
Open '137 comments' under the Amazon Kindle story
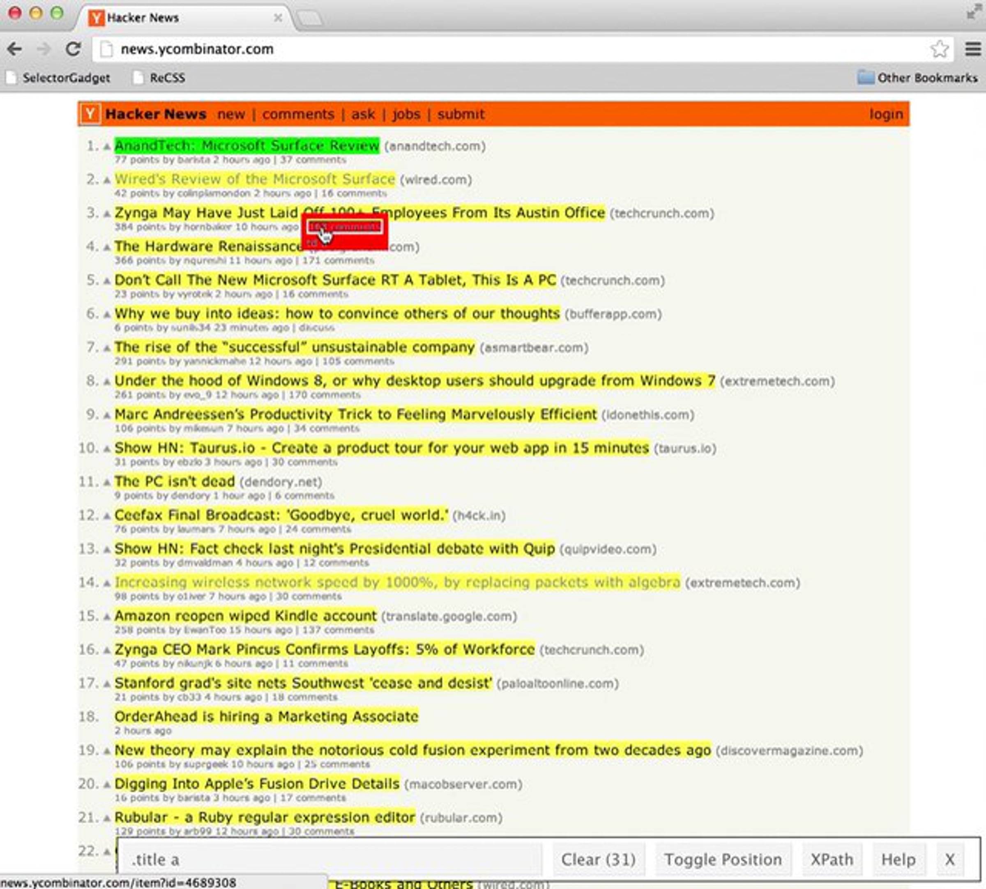(x=338, y=630)
